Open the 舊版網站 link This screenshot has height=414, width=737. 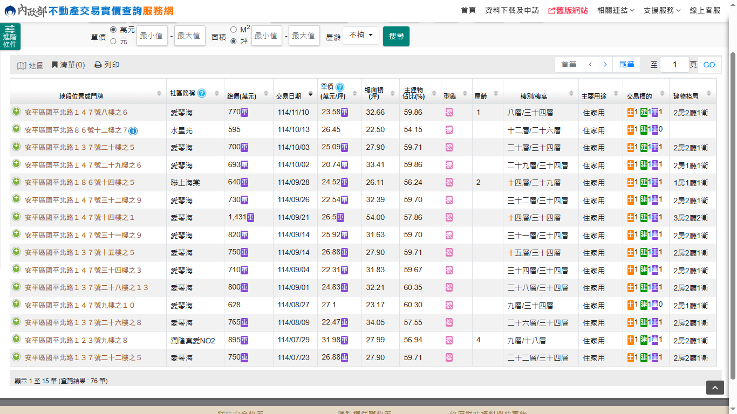pos(568,10)
